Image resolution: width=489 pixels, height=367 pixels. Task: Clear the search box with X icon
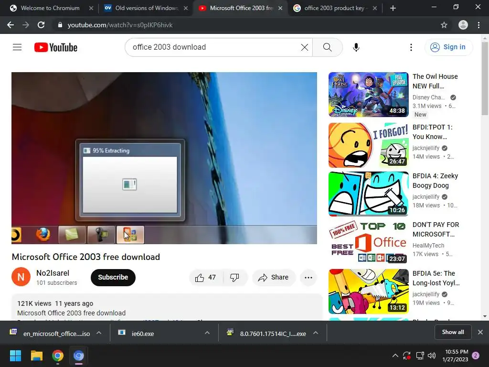(x=304, y=47)
